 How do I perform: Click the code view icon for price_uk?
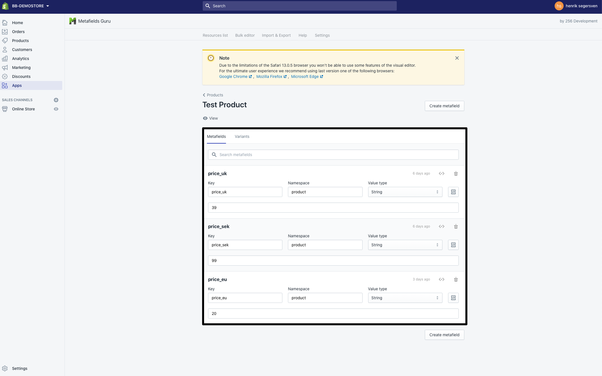(x=441, y=173)
